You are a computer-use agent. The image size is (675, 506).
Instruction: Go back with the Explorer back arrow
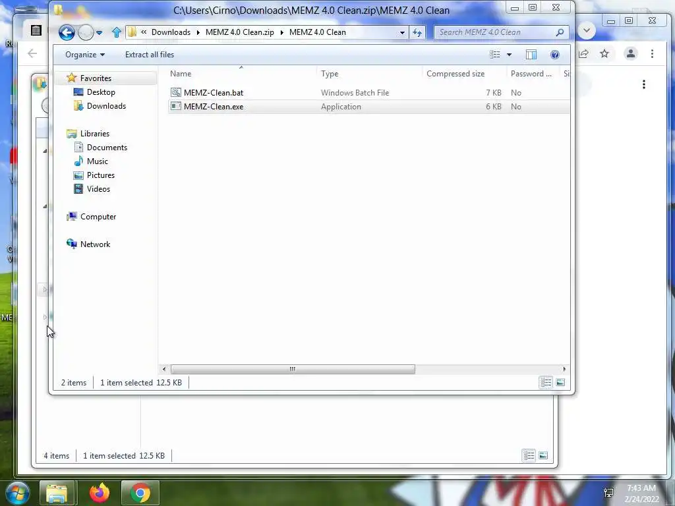tap(67, 32)
